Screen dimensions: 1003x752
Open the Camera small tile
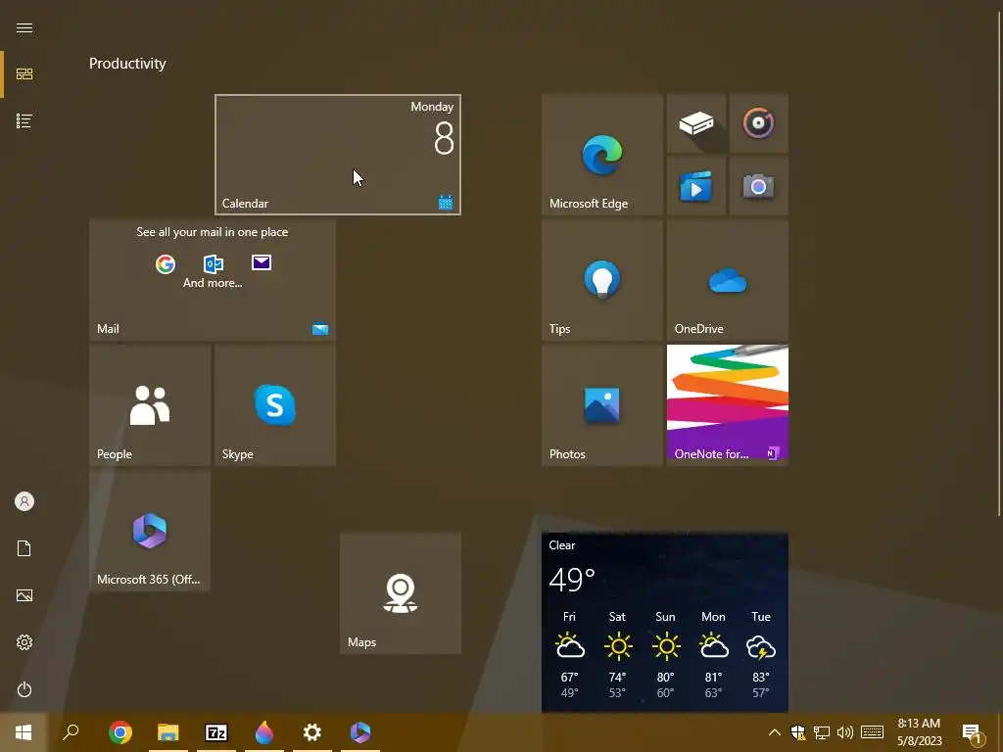(759, 185)
